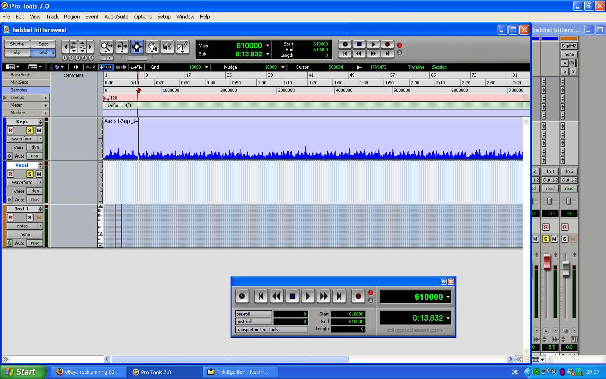Viewport: 606px width, 379px height.
Task: Toggle Tab to Transients button
Action: tap(76, 67)
